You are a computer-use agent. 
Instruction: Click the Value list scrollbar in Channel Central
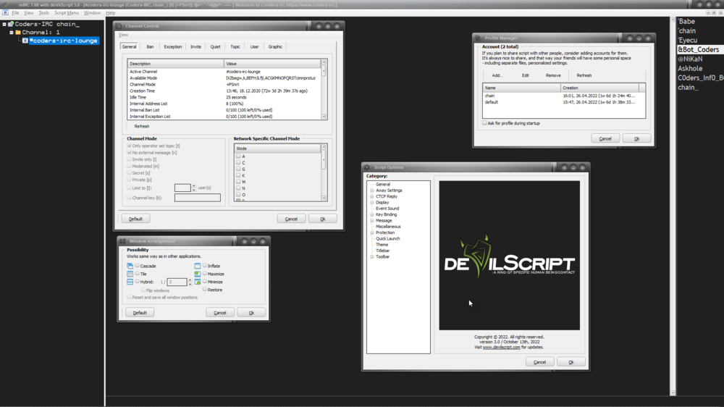point(324,89)
